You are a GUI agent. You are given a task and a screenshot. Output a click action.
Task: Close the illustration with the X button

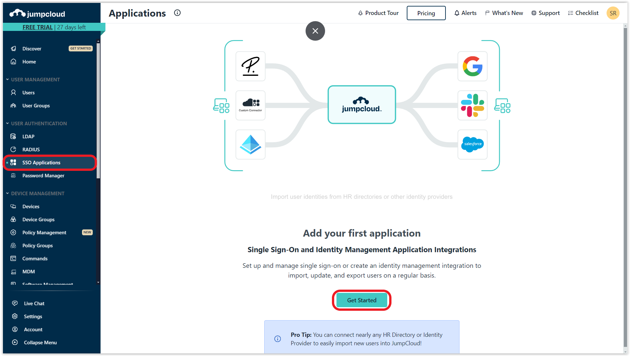point(315,31)
